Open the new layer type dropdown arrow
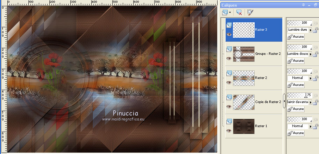The height and width of the screenshot is (154, 319). point(230,12)
